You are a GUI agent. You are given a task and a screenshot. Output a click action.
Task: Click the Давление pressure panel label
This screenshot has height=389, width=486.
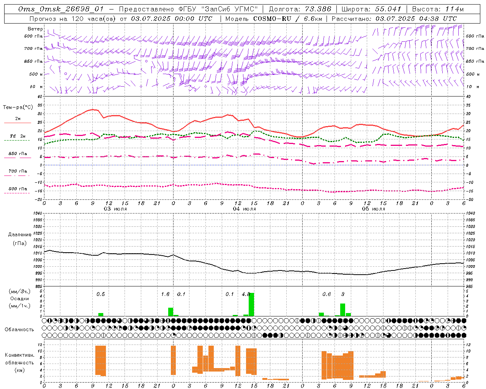pyautogui.click(x=20, y=235)
